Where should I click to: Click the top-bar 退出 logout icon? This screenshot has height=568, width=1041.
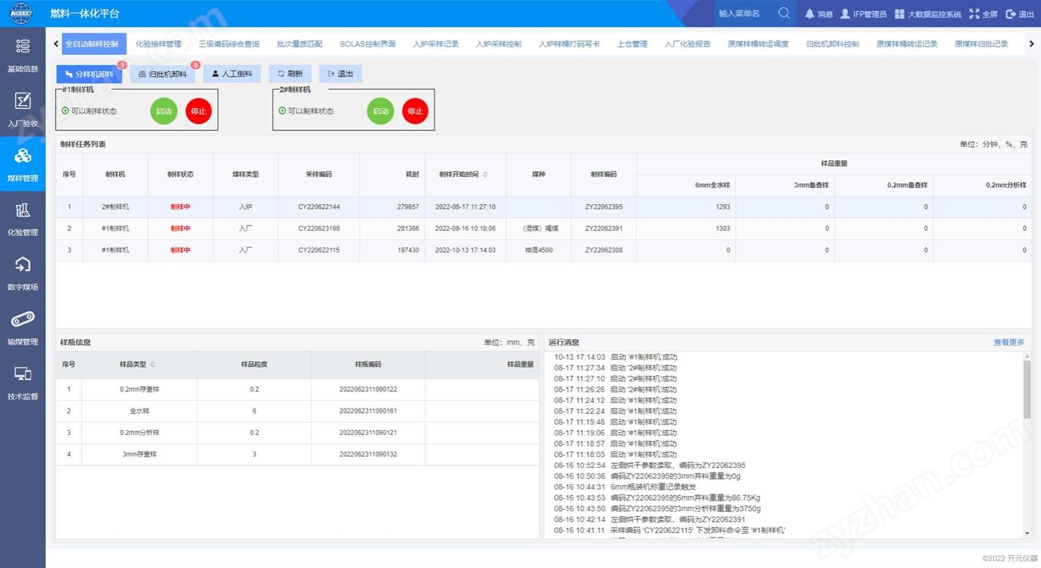pyautogui.click(x=1019, y=14)
